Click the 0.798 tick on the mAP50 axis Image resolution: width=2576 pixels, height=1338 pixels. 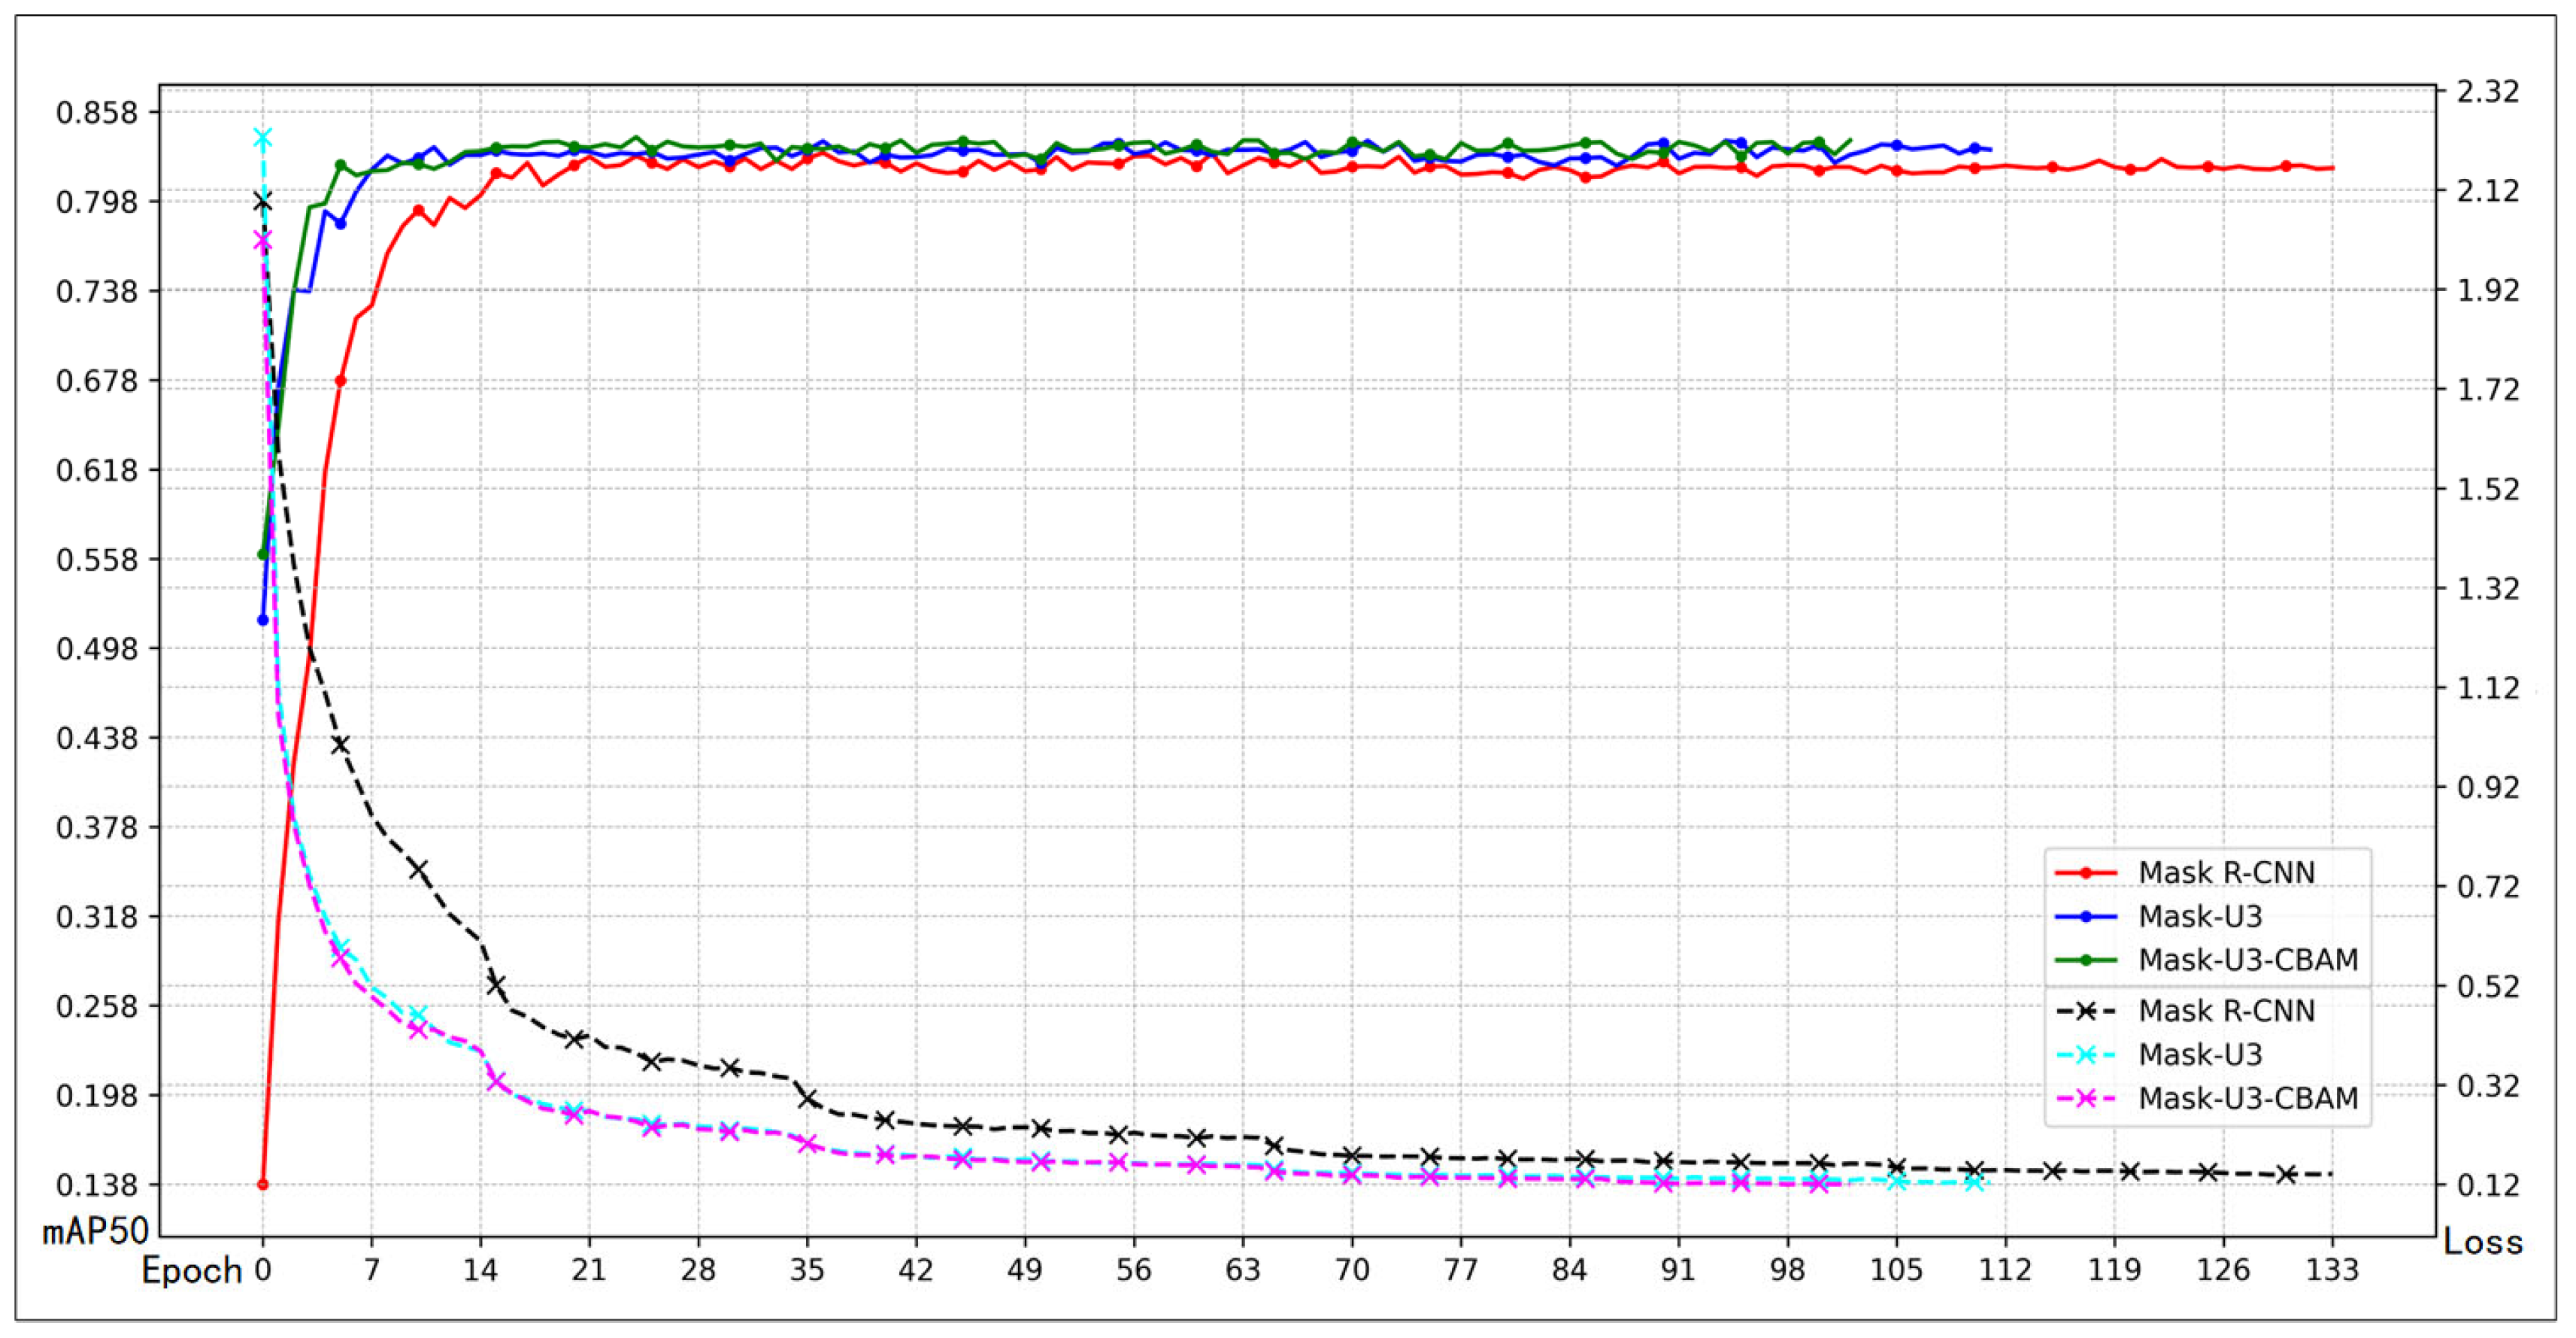(97, 202)
